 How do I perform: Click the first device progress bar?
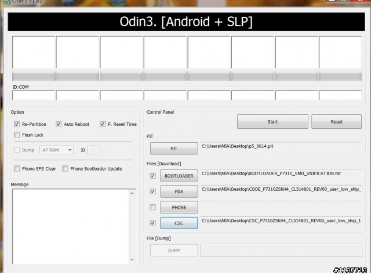click(x=34, y=76)
